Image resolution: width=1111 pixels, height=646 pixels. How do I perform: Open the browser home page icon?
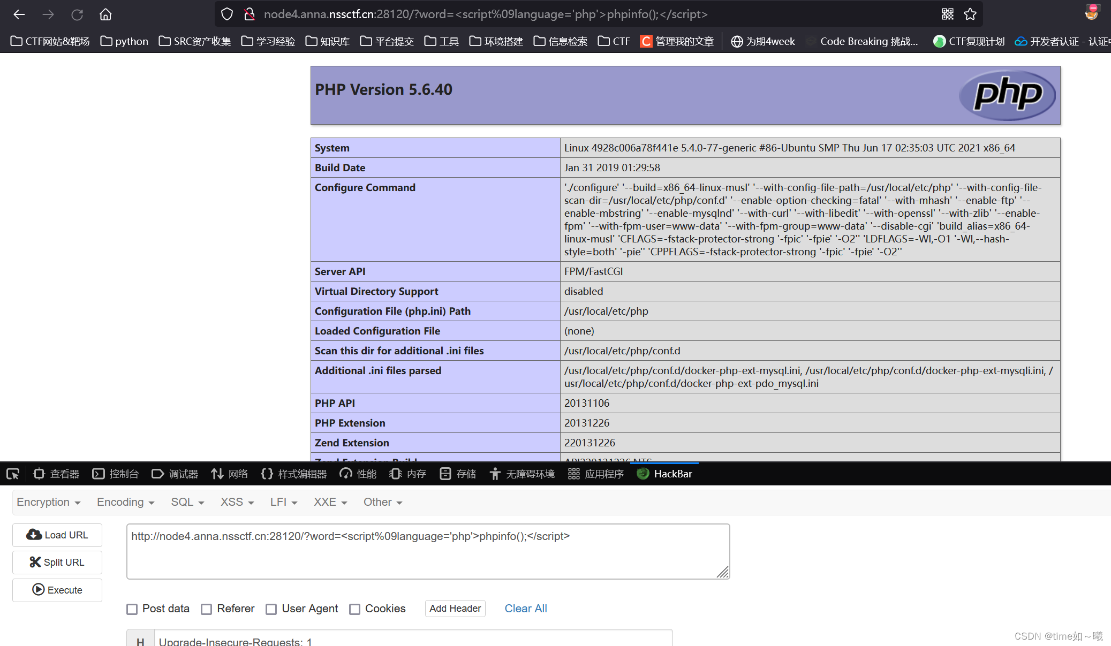click(x=105, y=14)
